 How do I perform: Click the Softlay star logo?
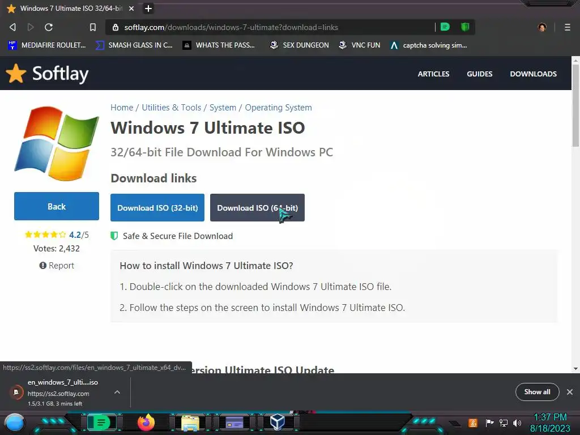click(x=16, y=73)
